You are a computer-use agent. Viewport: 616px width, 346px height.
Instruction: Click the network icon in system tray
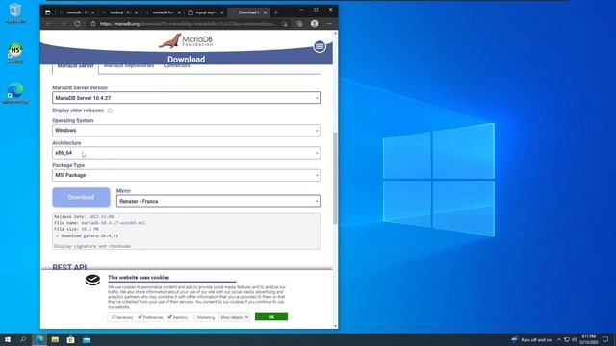pos(567,339)
